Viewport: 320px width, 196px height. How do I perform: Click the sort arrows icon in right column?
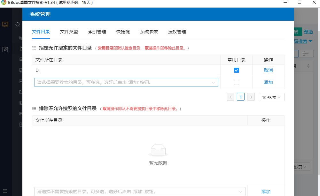308,66
